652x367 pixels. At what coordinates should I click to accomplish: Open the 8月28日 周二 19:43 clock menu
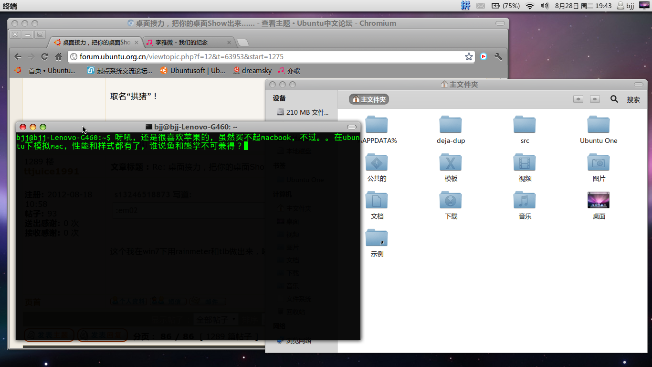tap(583, 6)
